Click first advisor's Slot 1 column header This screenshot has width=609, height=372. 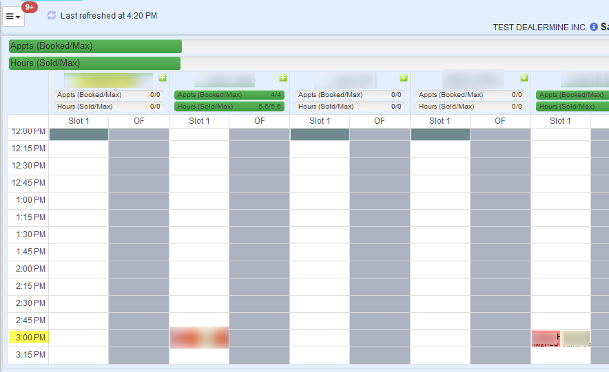(x=79, y=121)
